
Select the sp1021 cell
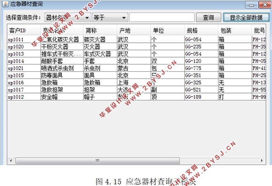24,68
